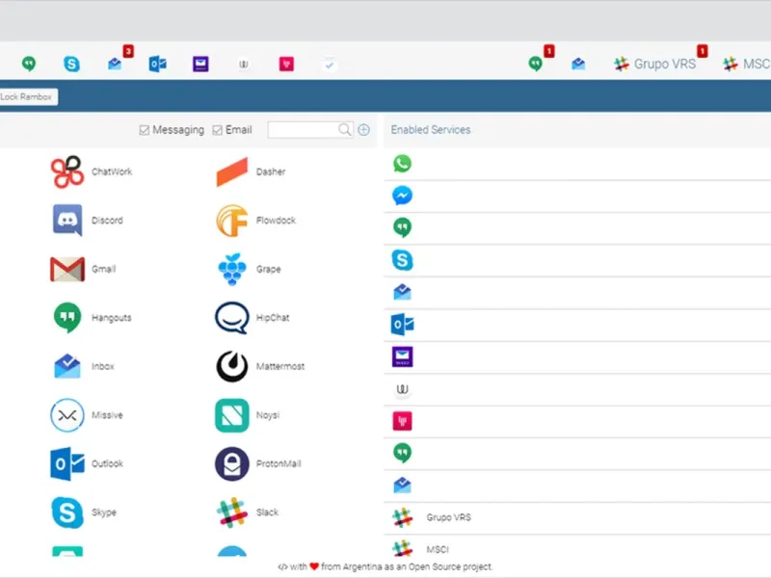Open the checkmark-icon service tab
The width and height of the screenshot is (771, 578).
click(330, 65)
